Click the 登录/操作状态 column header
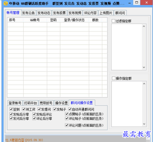The width and height of the screenshot is (153, 142). click(x=74, y=20)
